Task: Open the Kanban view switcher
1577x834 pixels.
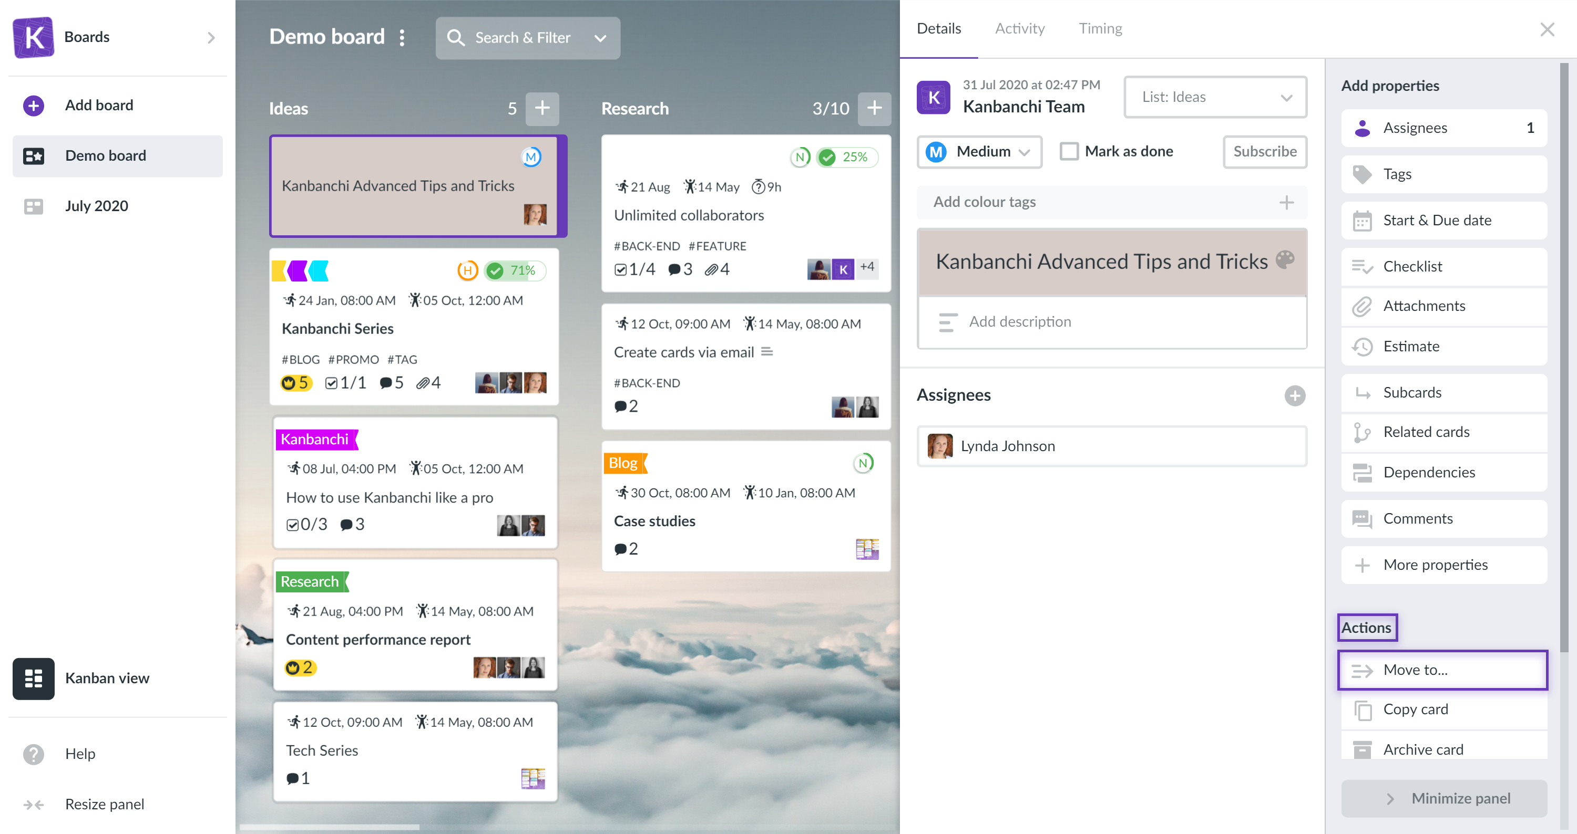Action: click(x=34, y=679)
